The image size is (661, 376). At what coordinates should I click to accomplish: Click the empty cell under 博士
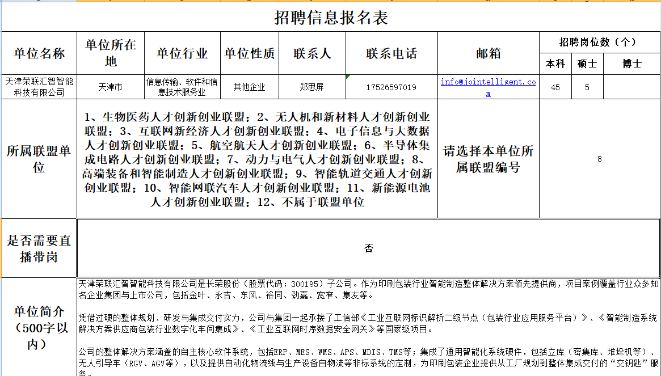pos(631,87)
